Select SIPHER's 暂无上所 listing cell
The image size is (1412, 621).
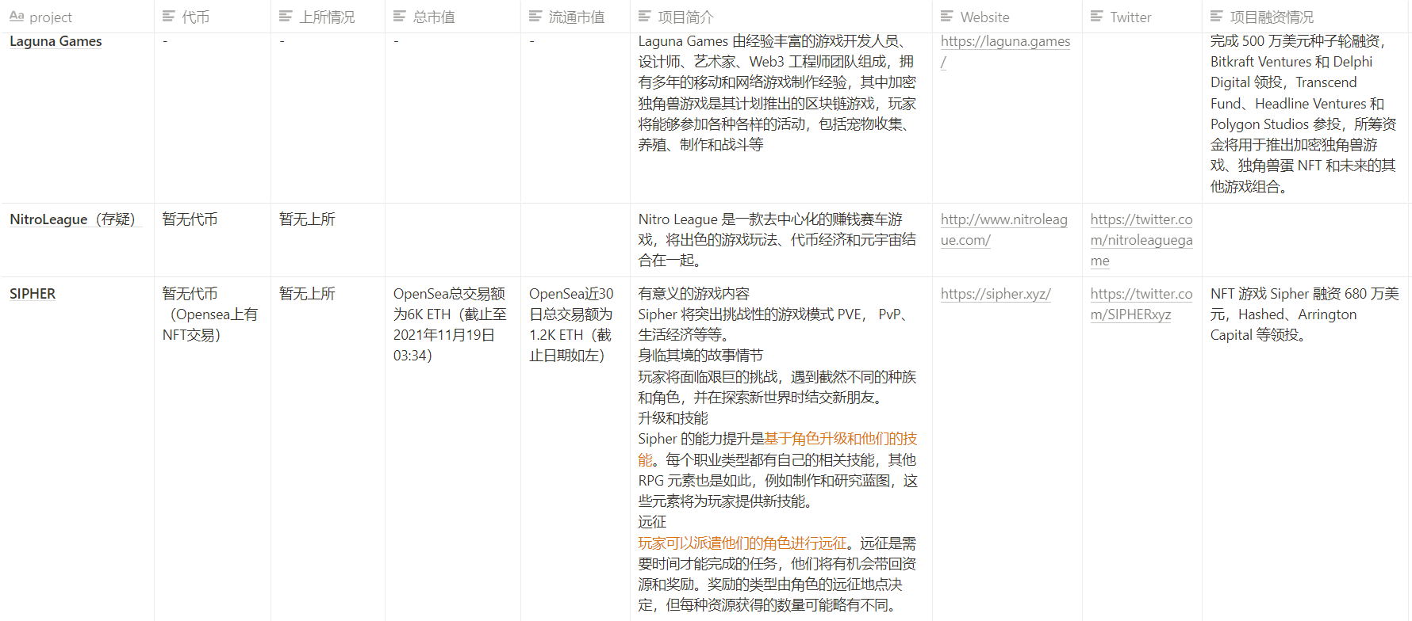pyautogui.click(x=328, y=449)
